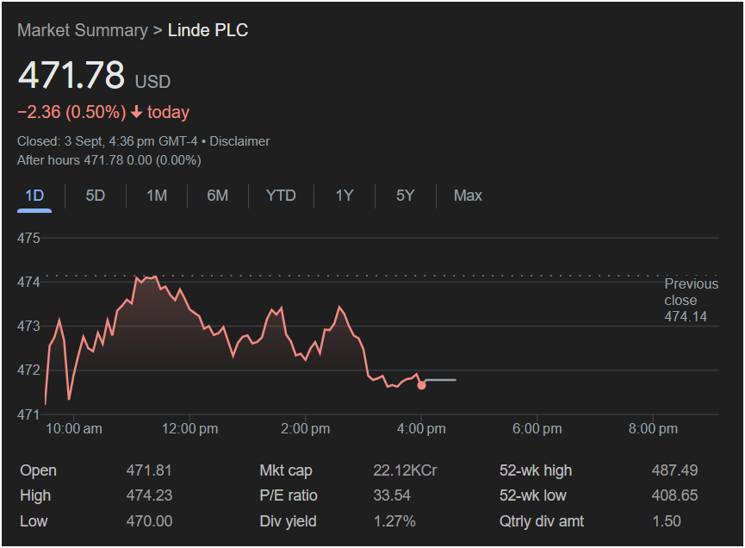Open the Disclaimer link
The width and height of the screenshot is (745, 548).
tap(239, 141)
